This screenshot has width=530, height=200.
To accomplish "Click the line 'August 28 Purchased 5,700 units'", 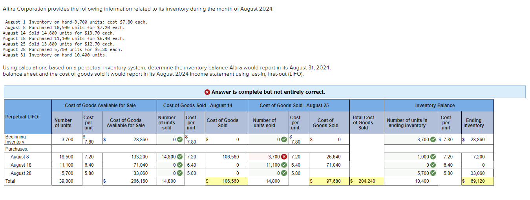I will (x=62, y=49).
